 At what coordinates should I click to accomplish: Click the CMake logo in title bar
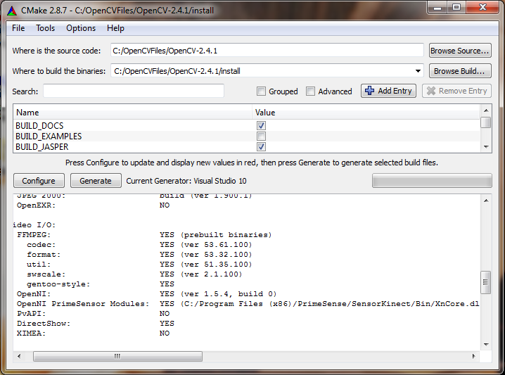[12, 11]
